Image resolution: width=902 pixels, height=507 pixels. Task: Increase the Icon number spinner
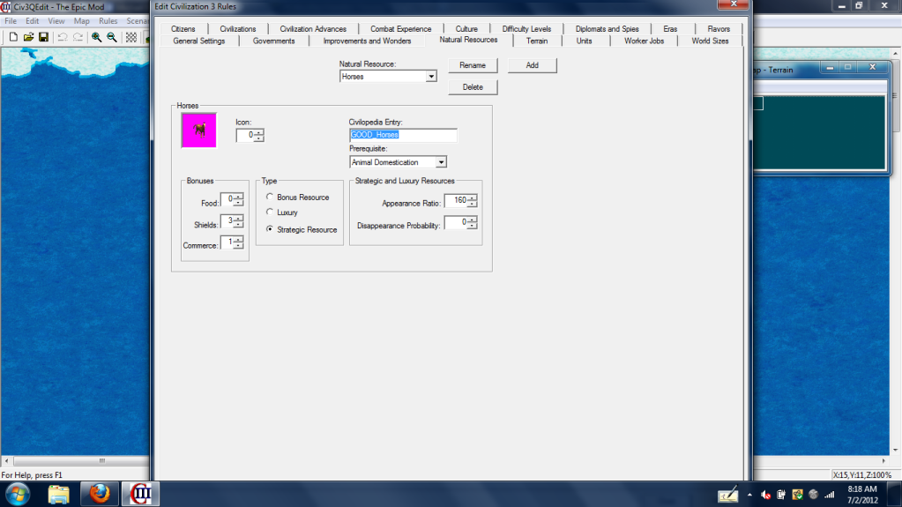[x=259, y=132]
